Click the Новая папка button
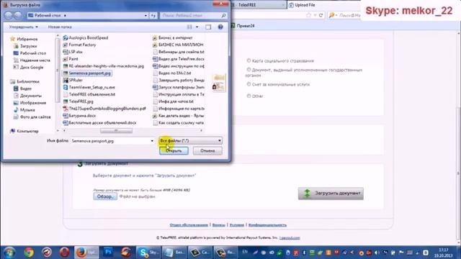Viewport: 461px width, 259px height. click(60, 27)
